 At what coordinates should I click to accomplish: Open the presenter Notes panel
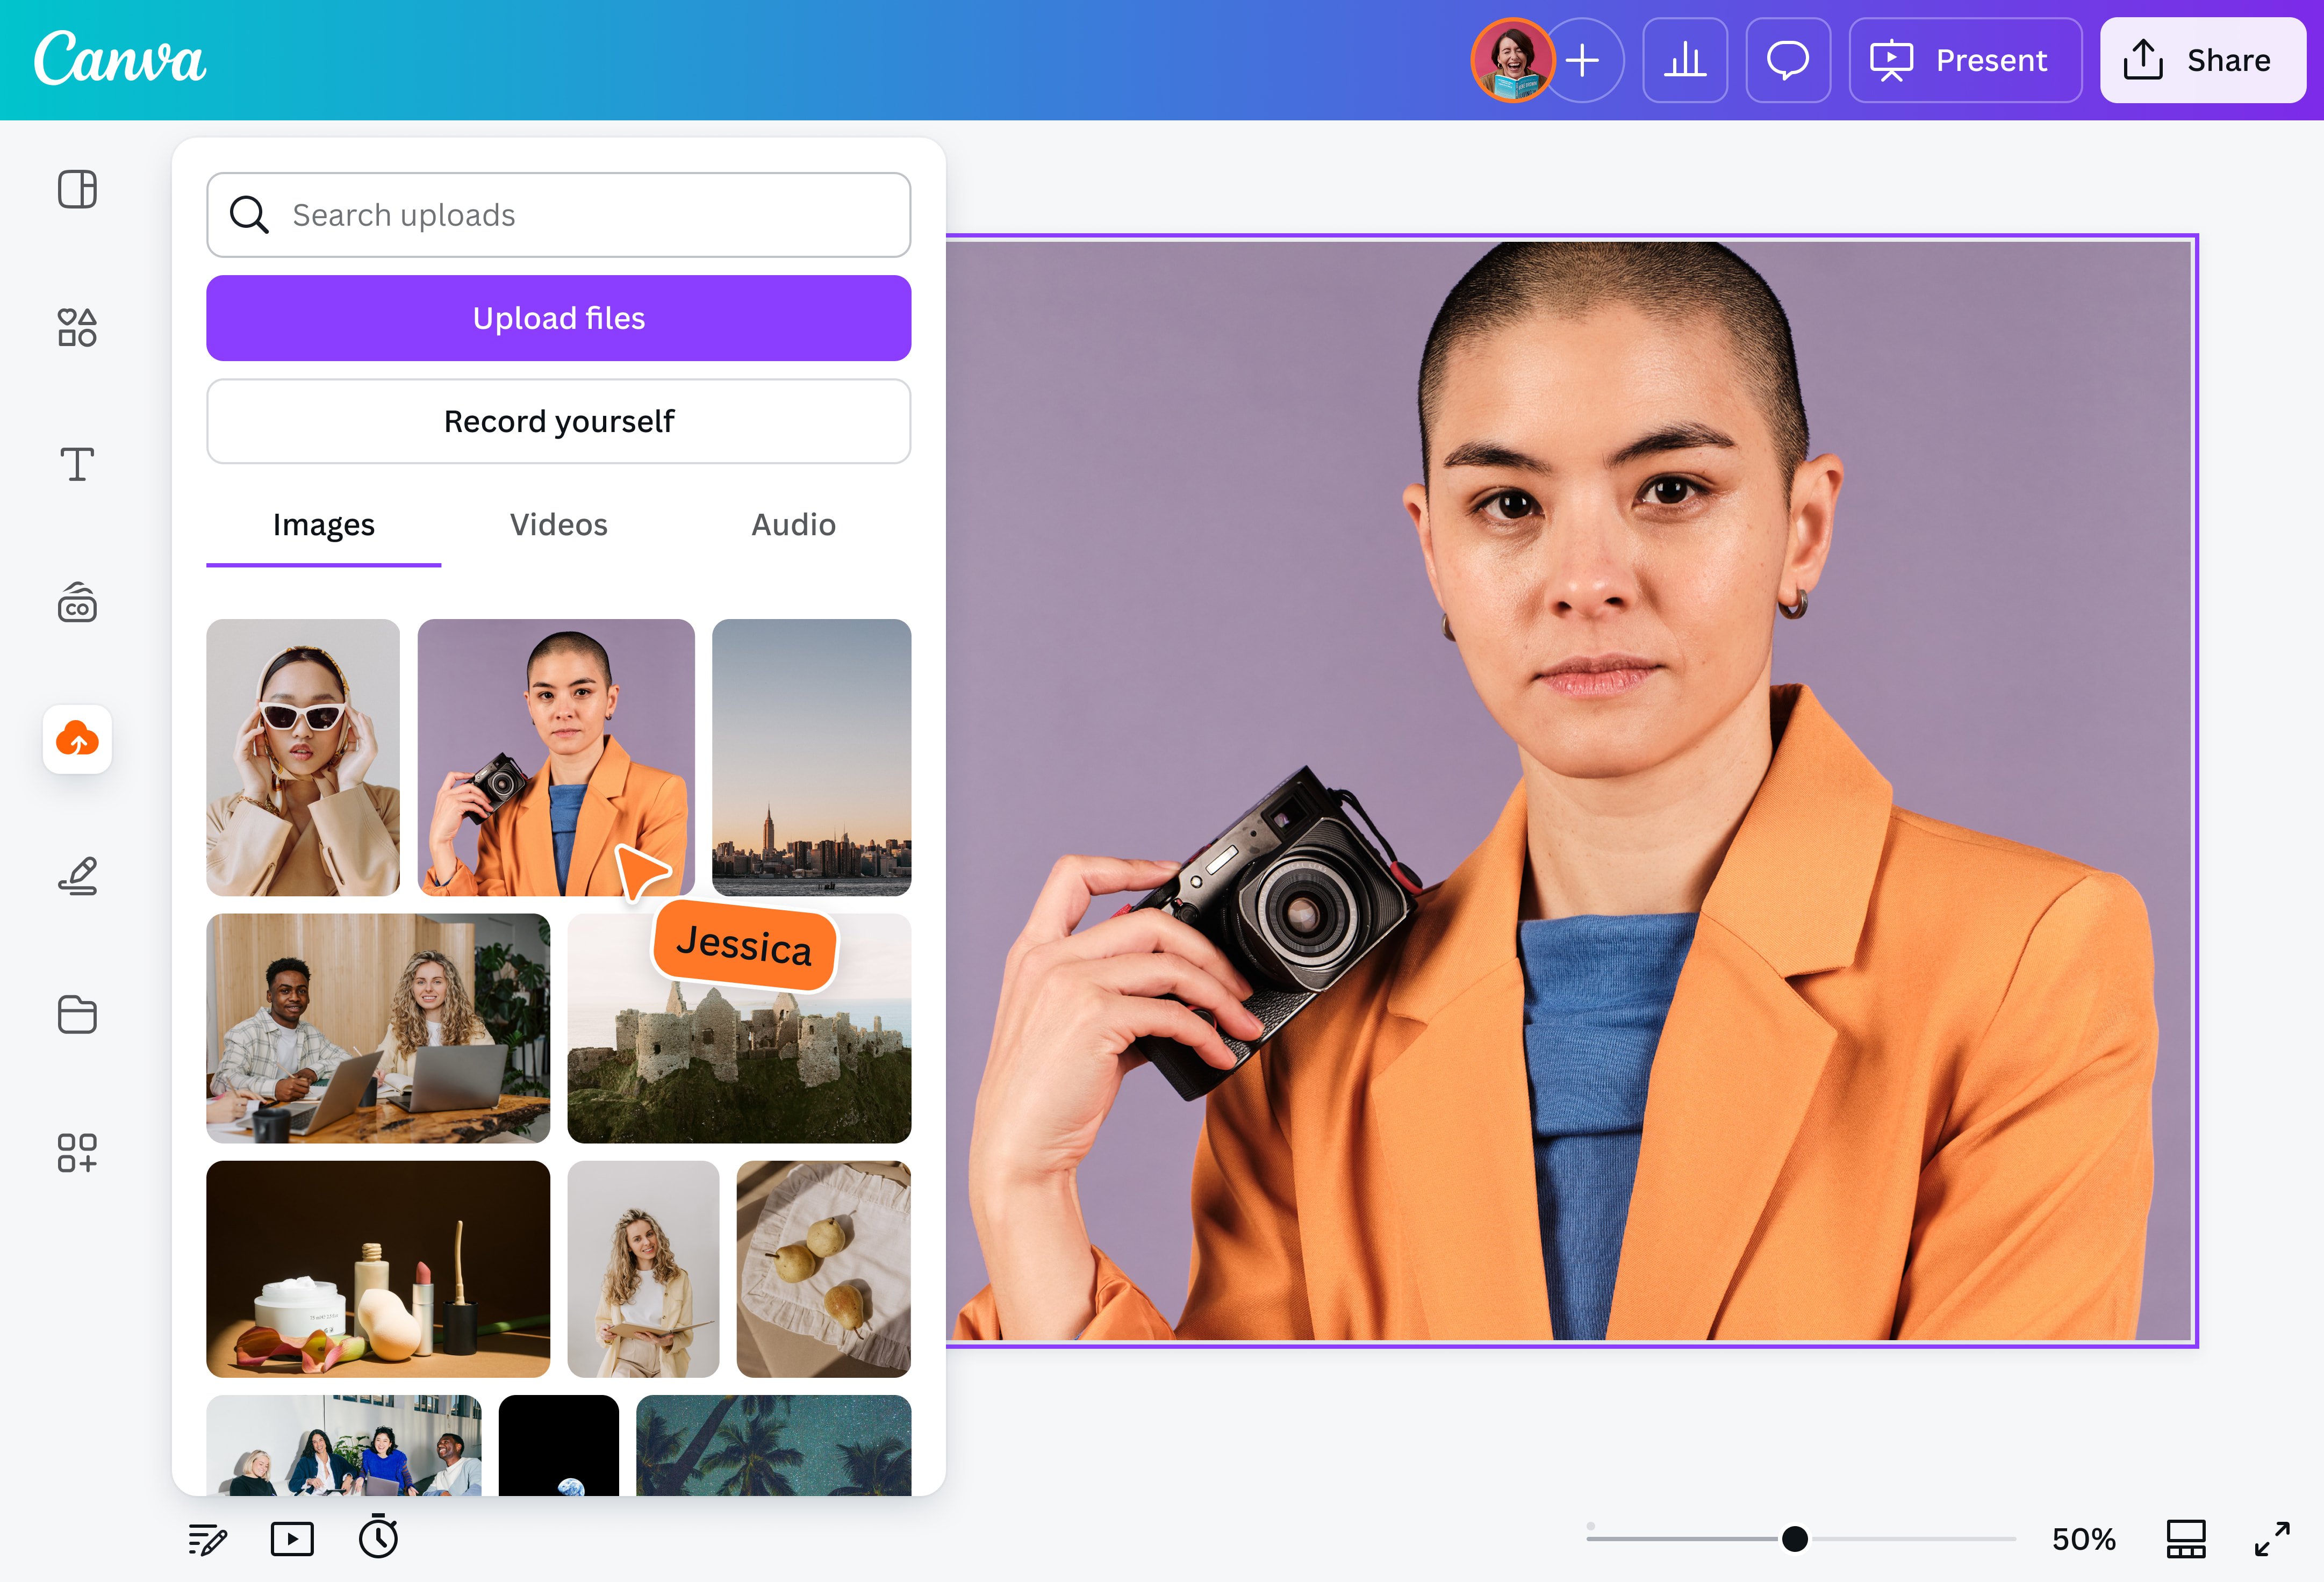206,1538
